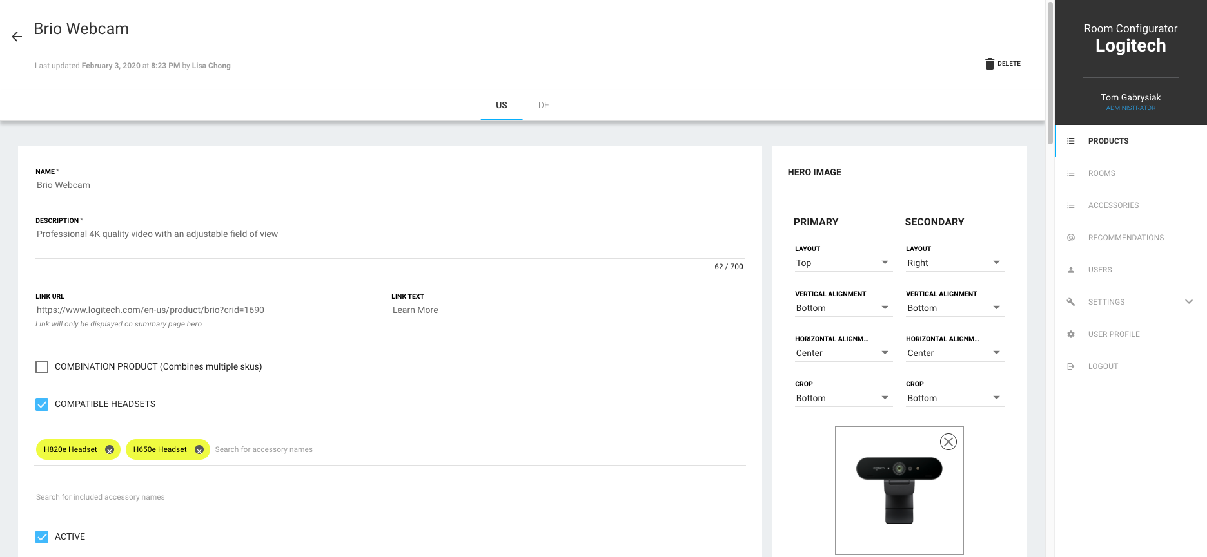Screen dimensions: 1207x557
Task: Click the Logout icon in sidebar
Action: pos(1071,366)
